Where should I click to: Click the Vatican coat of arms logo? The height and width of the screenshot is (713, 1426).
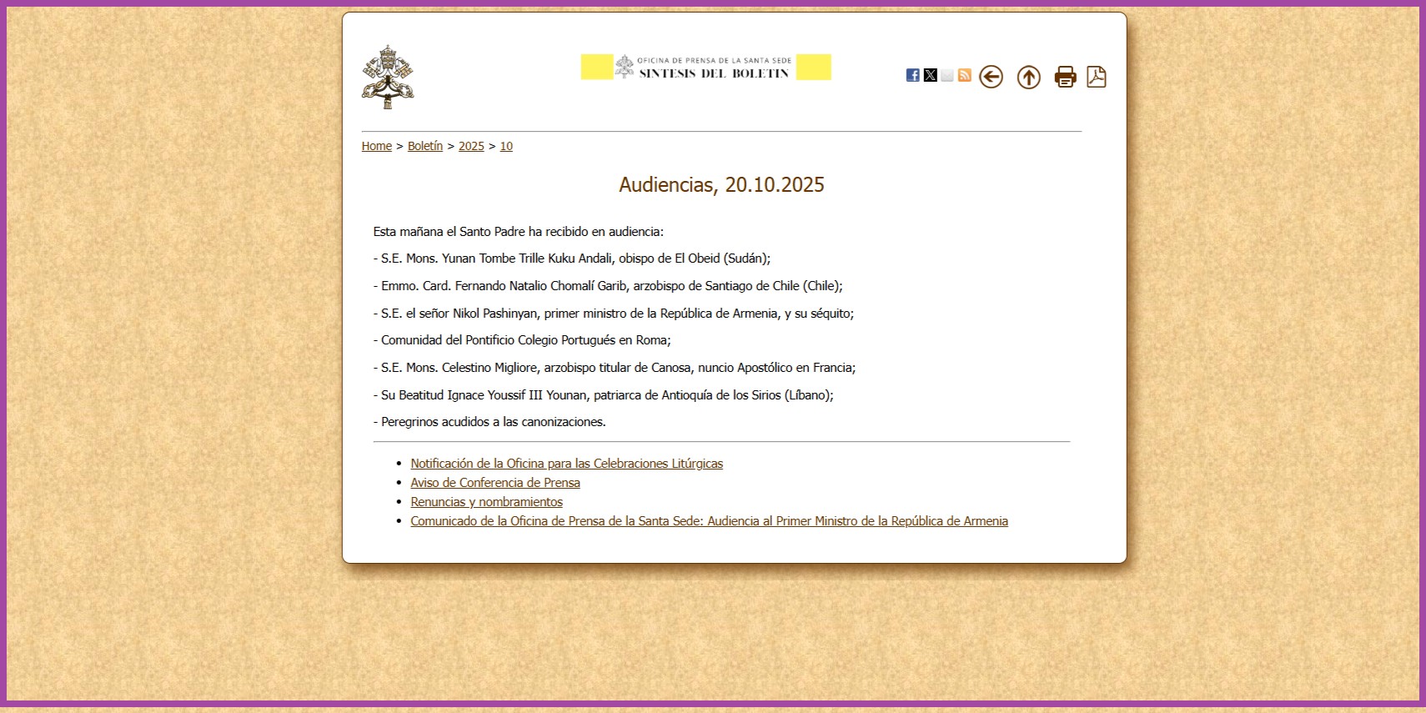[x=388, y=77]
